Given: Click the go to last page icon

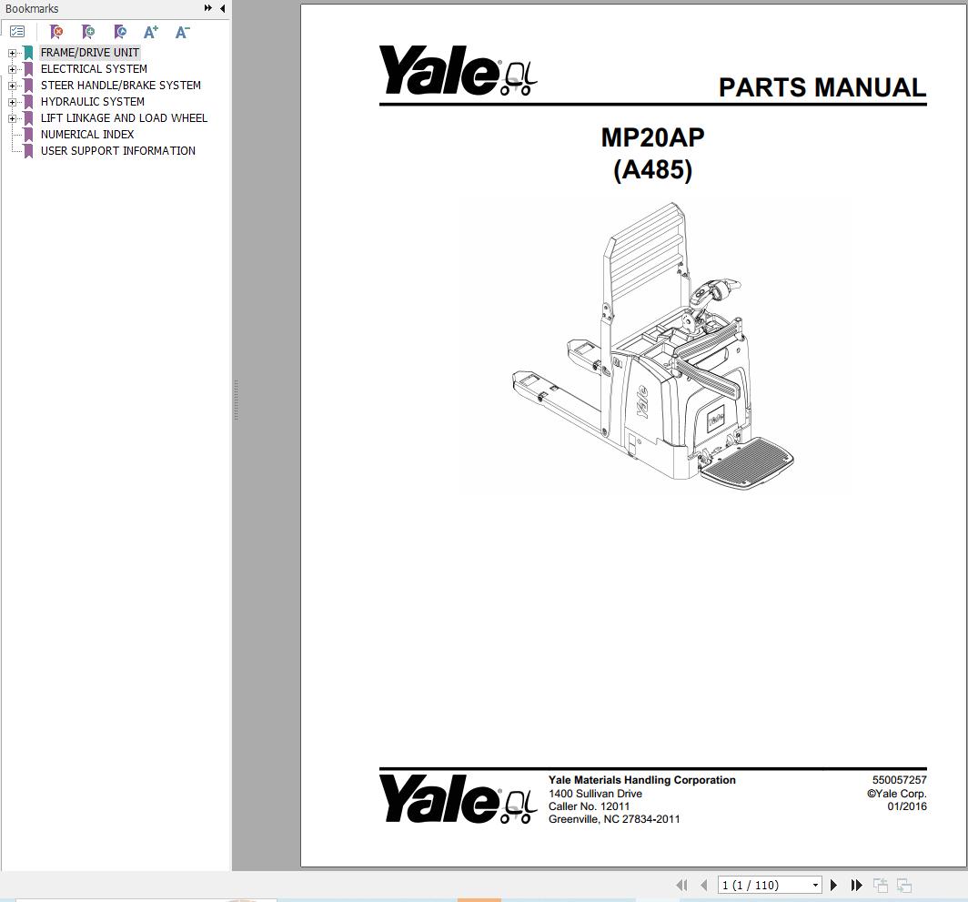Looking at the screenshot, I should 856,885.
